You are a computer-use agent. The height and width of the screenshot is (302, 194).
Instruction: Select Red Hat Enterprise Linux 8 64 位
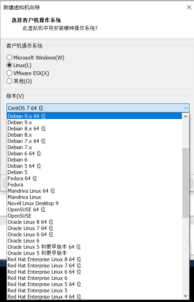94,259
